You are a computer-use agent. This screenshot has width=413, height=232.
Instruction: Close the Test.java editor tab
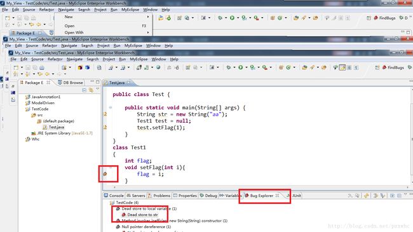tap(128, 83)
